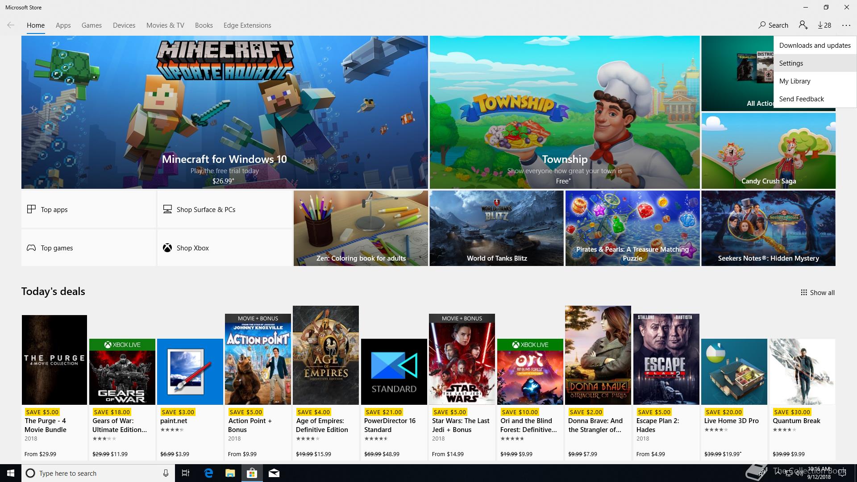Click the Search label in the header
The width and height of the screenshot is (857, 482).
click(x=778, y=25)
